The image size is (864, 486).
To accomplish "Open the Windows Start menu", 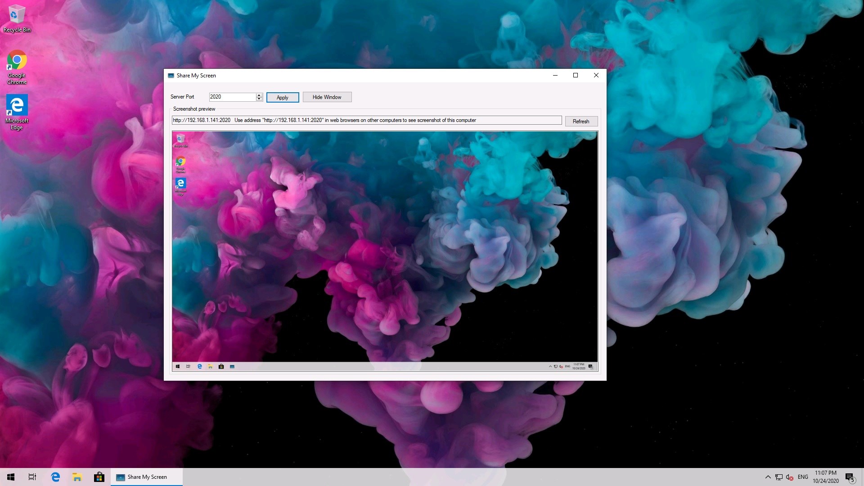I will point(11,477).
